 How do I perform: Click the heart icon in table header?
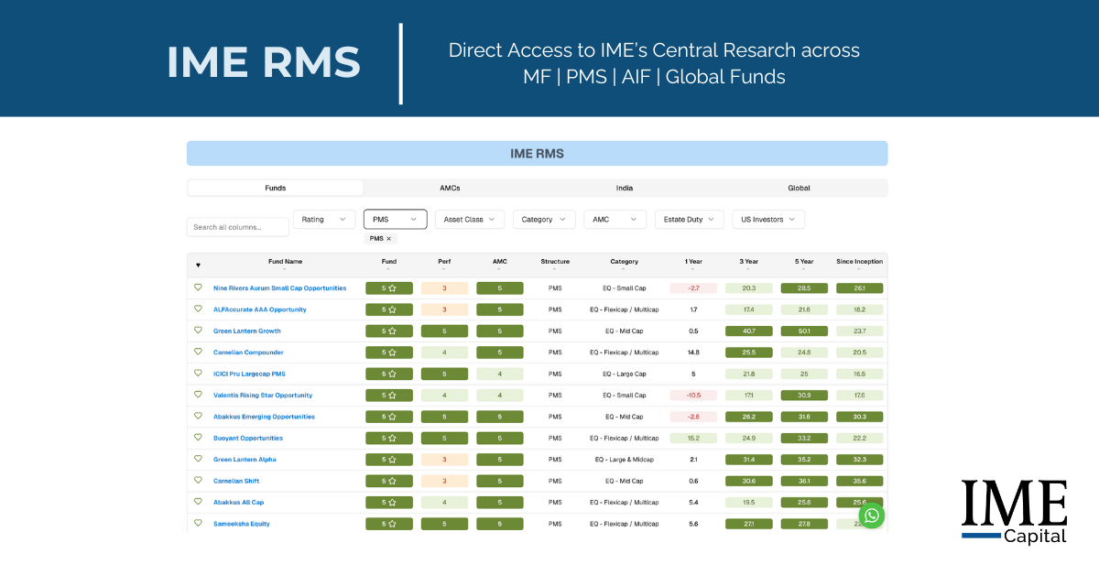198,266
